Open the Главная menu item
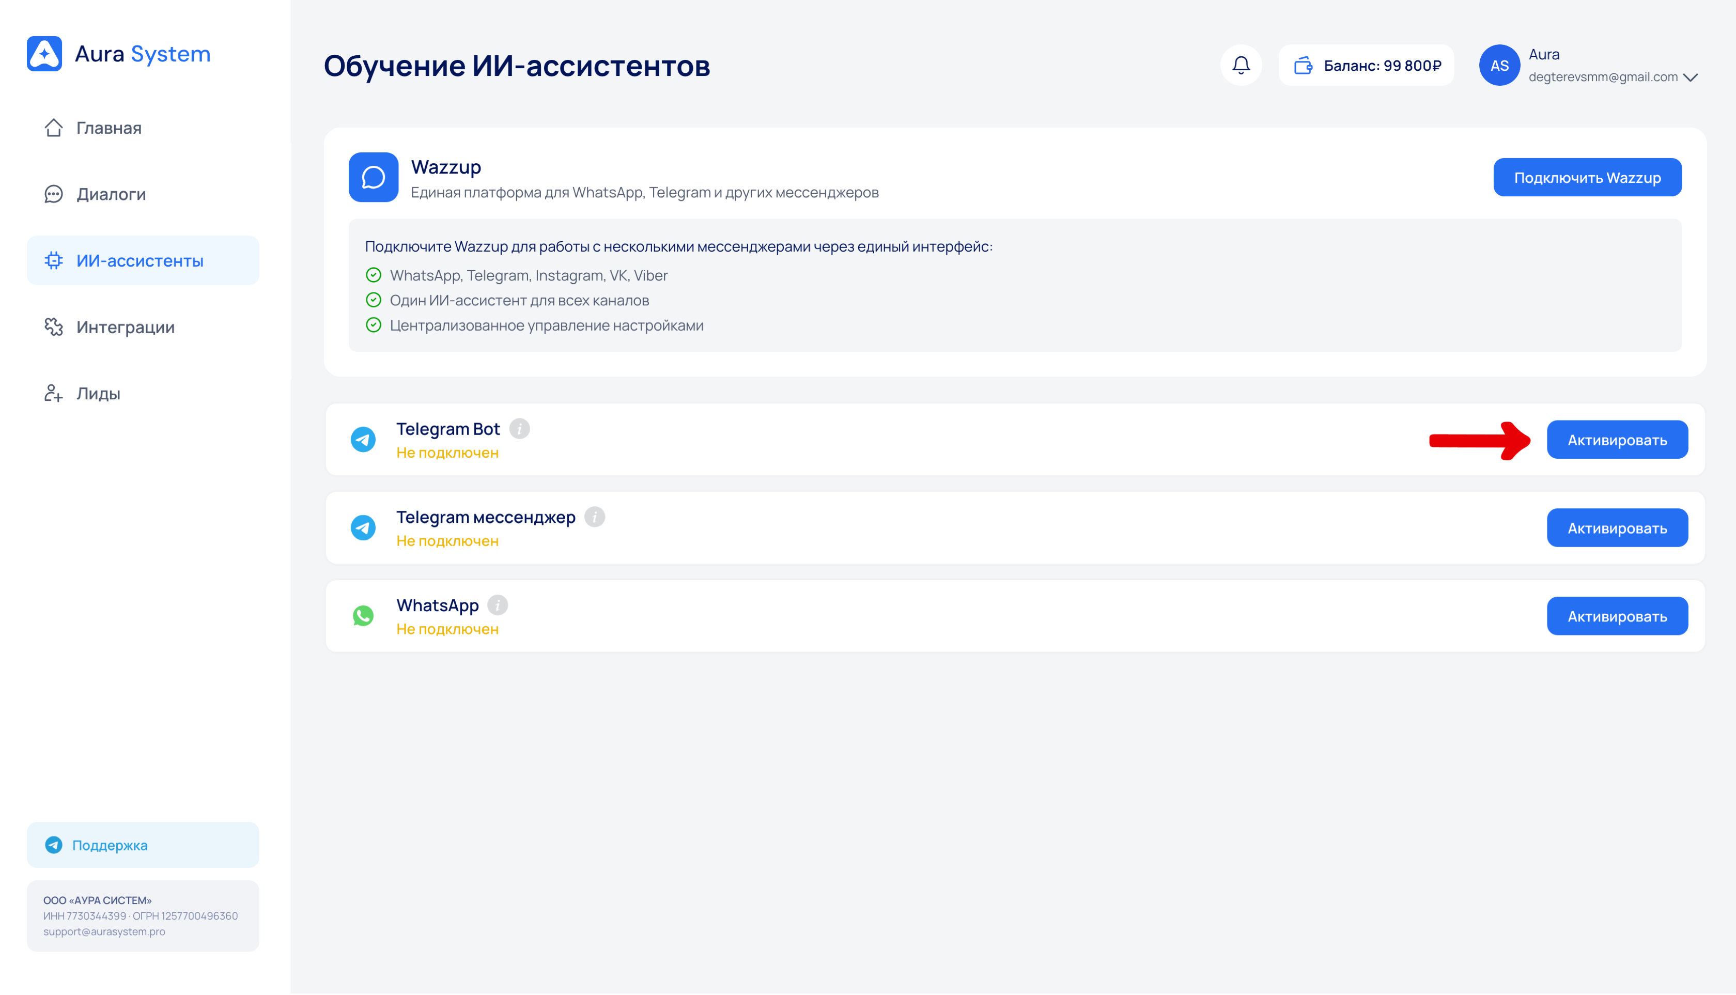Screen dimensions: 1736x995 coord(109,128)
